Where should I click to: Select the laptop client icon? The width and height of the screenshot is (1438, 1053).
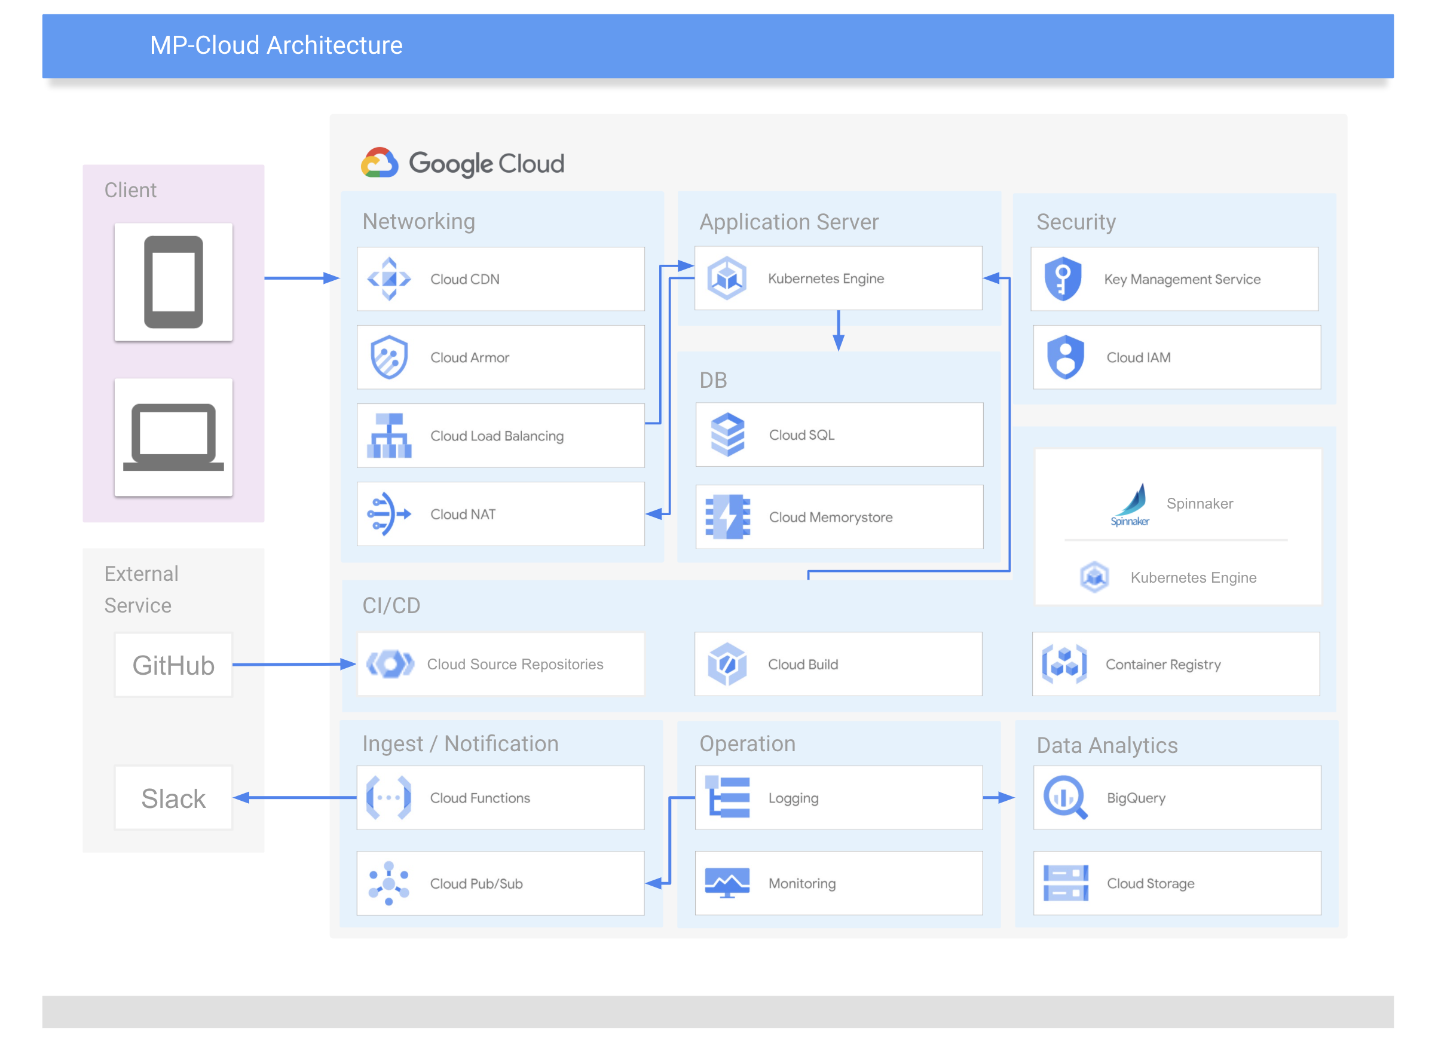pos(173,437)
